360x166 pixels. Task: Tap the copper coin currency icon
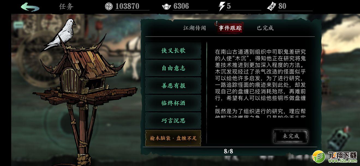[x=109, y=6]
